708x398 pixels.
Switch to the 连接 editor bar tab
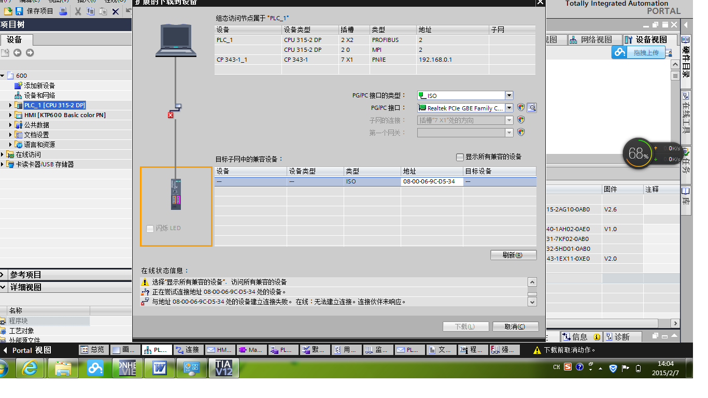tap(189, 350)
